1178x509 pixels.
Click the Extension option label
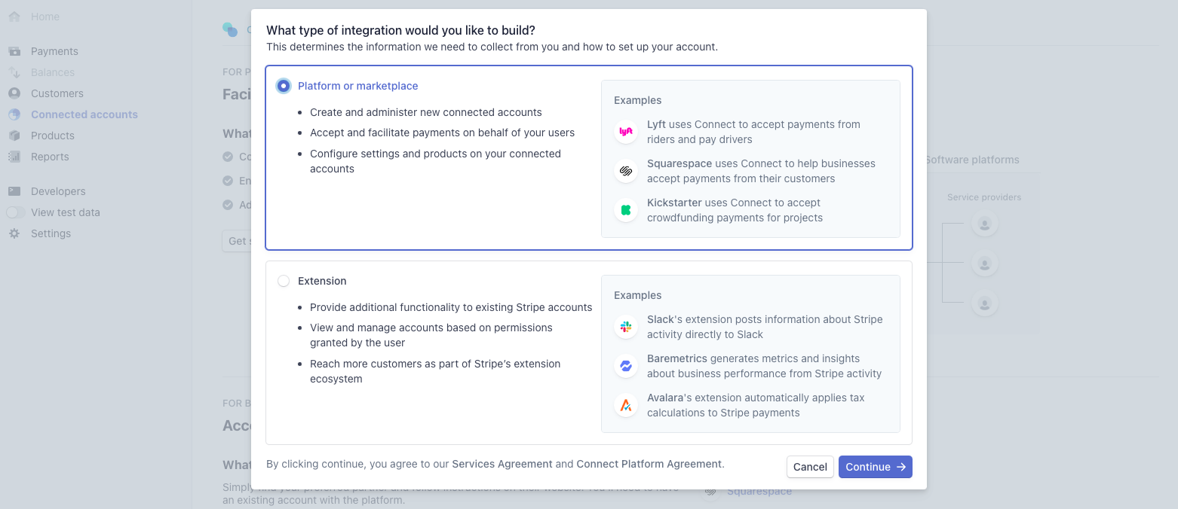pos(322,281)
